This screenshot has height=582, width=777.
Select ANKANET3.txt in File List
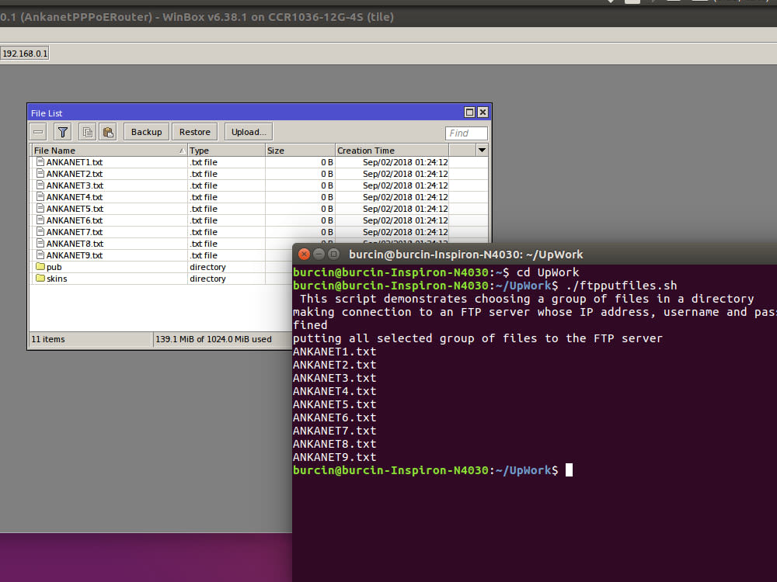pyautogui.click(x=75, y=185)
